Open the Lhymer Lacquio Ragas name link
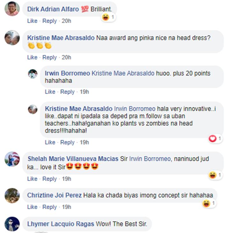This screenshot has height=233, width=239. 61,224
